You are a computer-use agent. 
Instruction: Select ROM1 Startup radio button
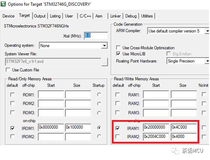(x=99, y=95)
